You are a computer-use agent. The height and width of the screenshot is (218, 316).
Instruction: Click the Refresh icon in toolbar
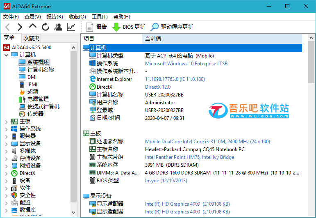pyautogui.click(x=45, y=27)
